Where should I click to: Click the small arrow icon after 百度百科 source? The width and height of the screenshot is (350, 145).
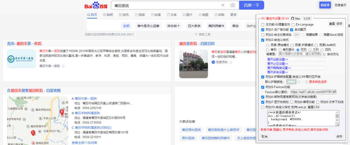point(231,62)
